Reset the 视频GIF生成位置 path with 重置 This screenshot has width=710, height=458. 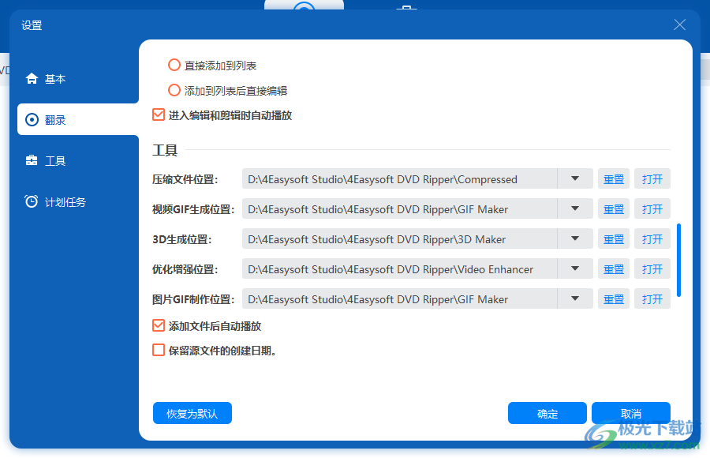click(614, 208)
